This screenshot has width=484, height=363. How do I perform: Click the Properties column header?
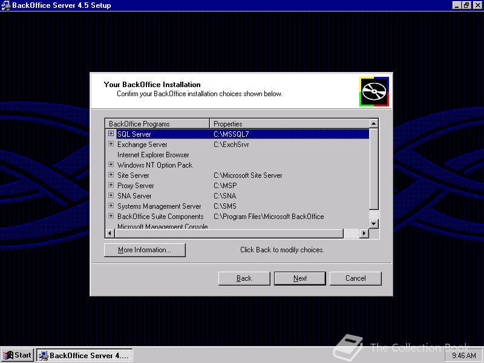[289, 124]
